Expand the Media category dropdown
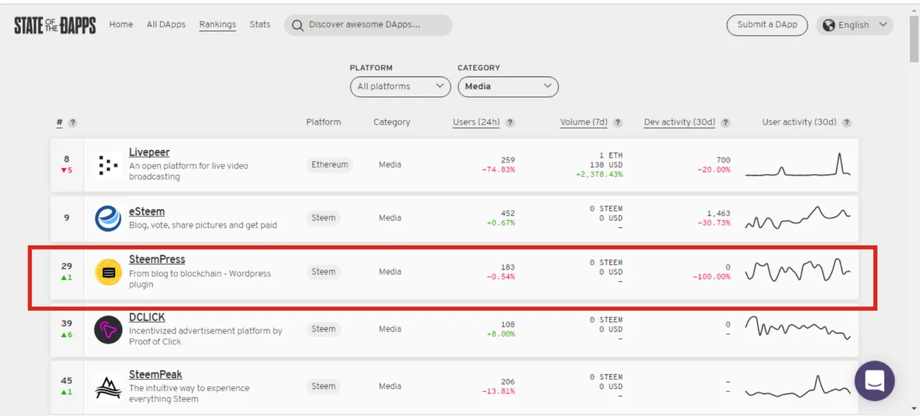 click(507, 87)
